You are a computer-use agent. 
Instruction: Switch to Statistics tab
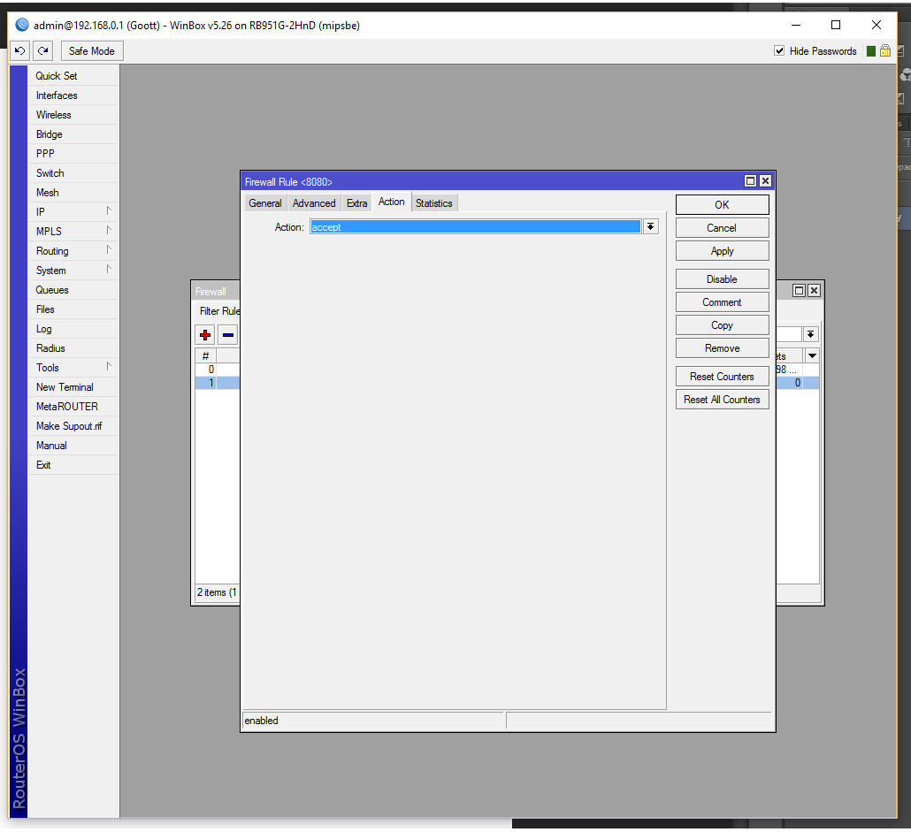pos(434,203)
